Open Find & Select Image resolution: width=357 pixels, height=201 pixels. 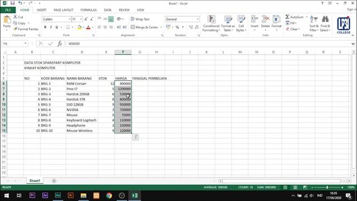coord(325,23)
